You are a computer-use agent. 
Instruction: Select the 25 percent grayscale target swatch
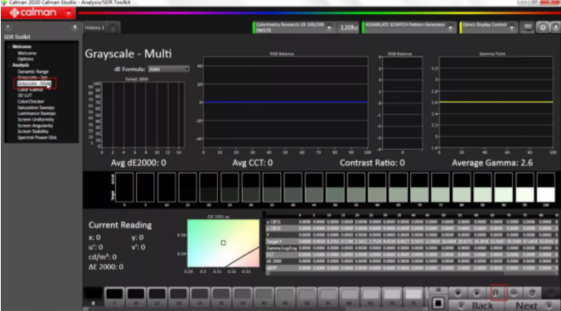click(230, 188)
